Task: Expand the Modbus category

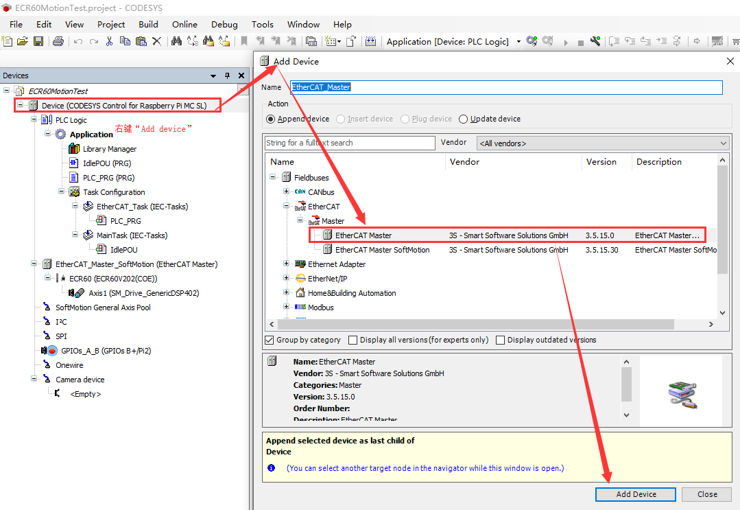Action: 286,306
